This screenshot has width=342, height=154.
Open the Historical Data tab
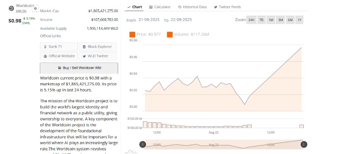point(192,7)
